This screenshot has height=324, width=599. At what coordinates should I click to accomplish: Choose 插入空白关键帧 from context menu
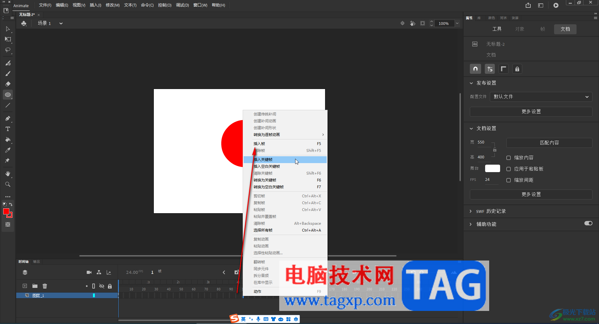click(x=285, y=167)
